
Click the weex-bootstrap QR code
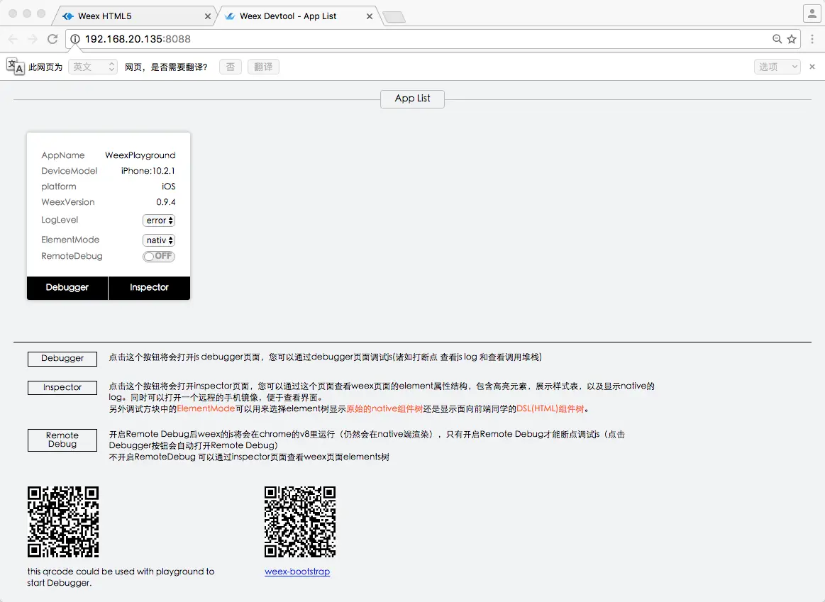tap(300, 522)
